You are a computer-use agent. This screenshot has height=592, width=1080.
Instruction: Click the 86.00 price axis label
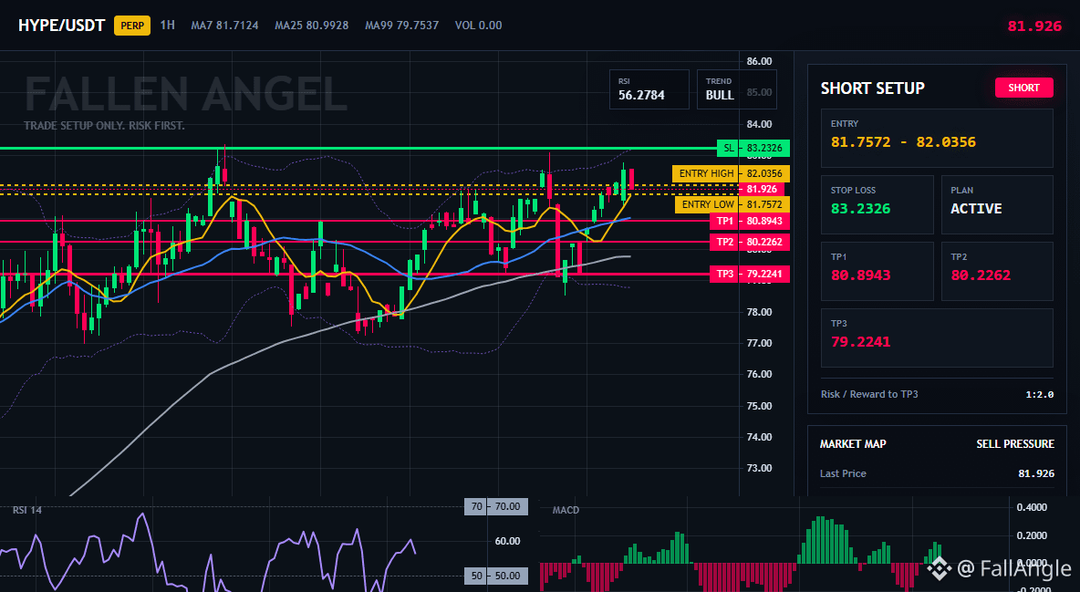coord(759,61)
